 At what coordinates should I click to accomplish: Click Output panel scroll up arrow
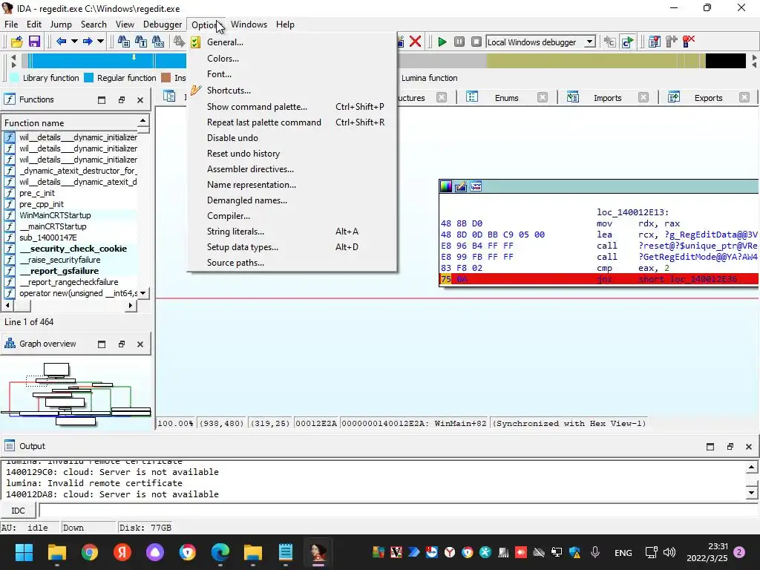[x=751, y=468]
